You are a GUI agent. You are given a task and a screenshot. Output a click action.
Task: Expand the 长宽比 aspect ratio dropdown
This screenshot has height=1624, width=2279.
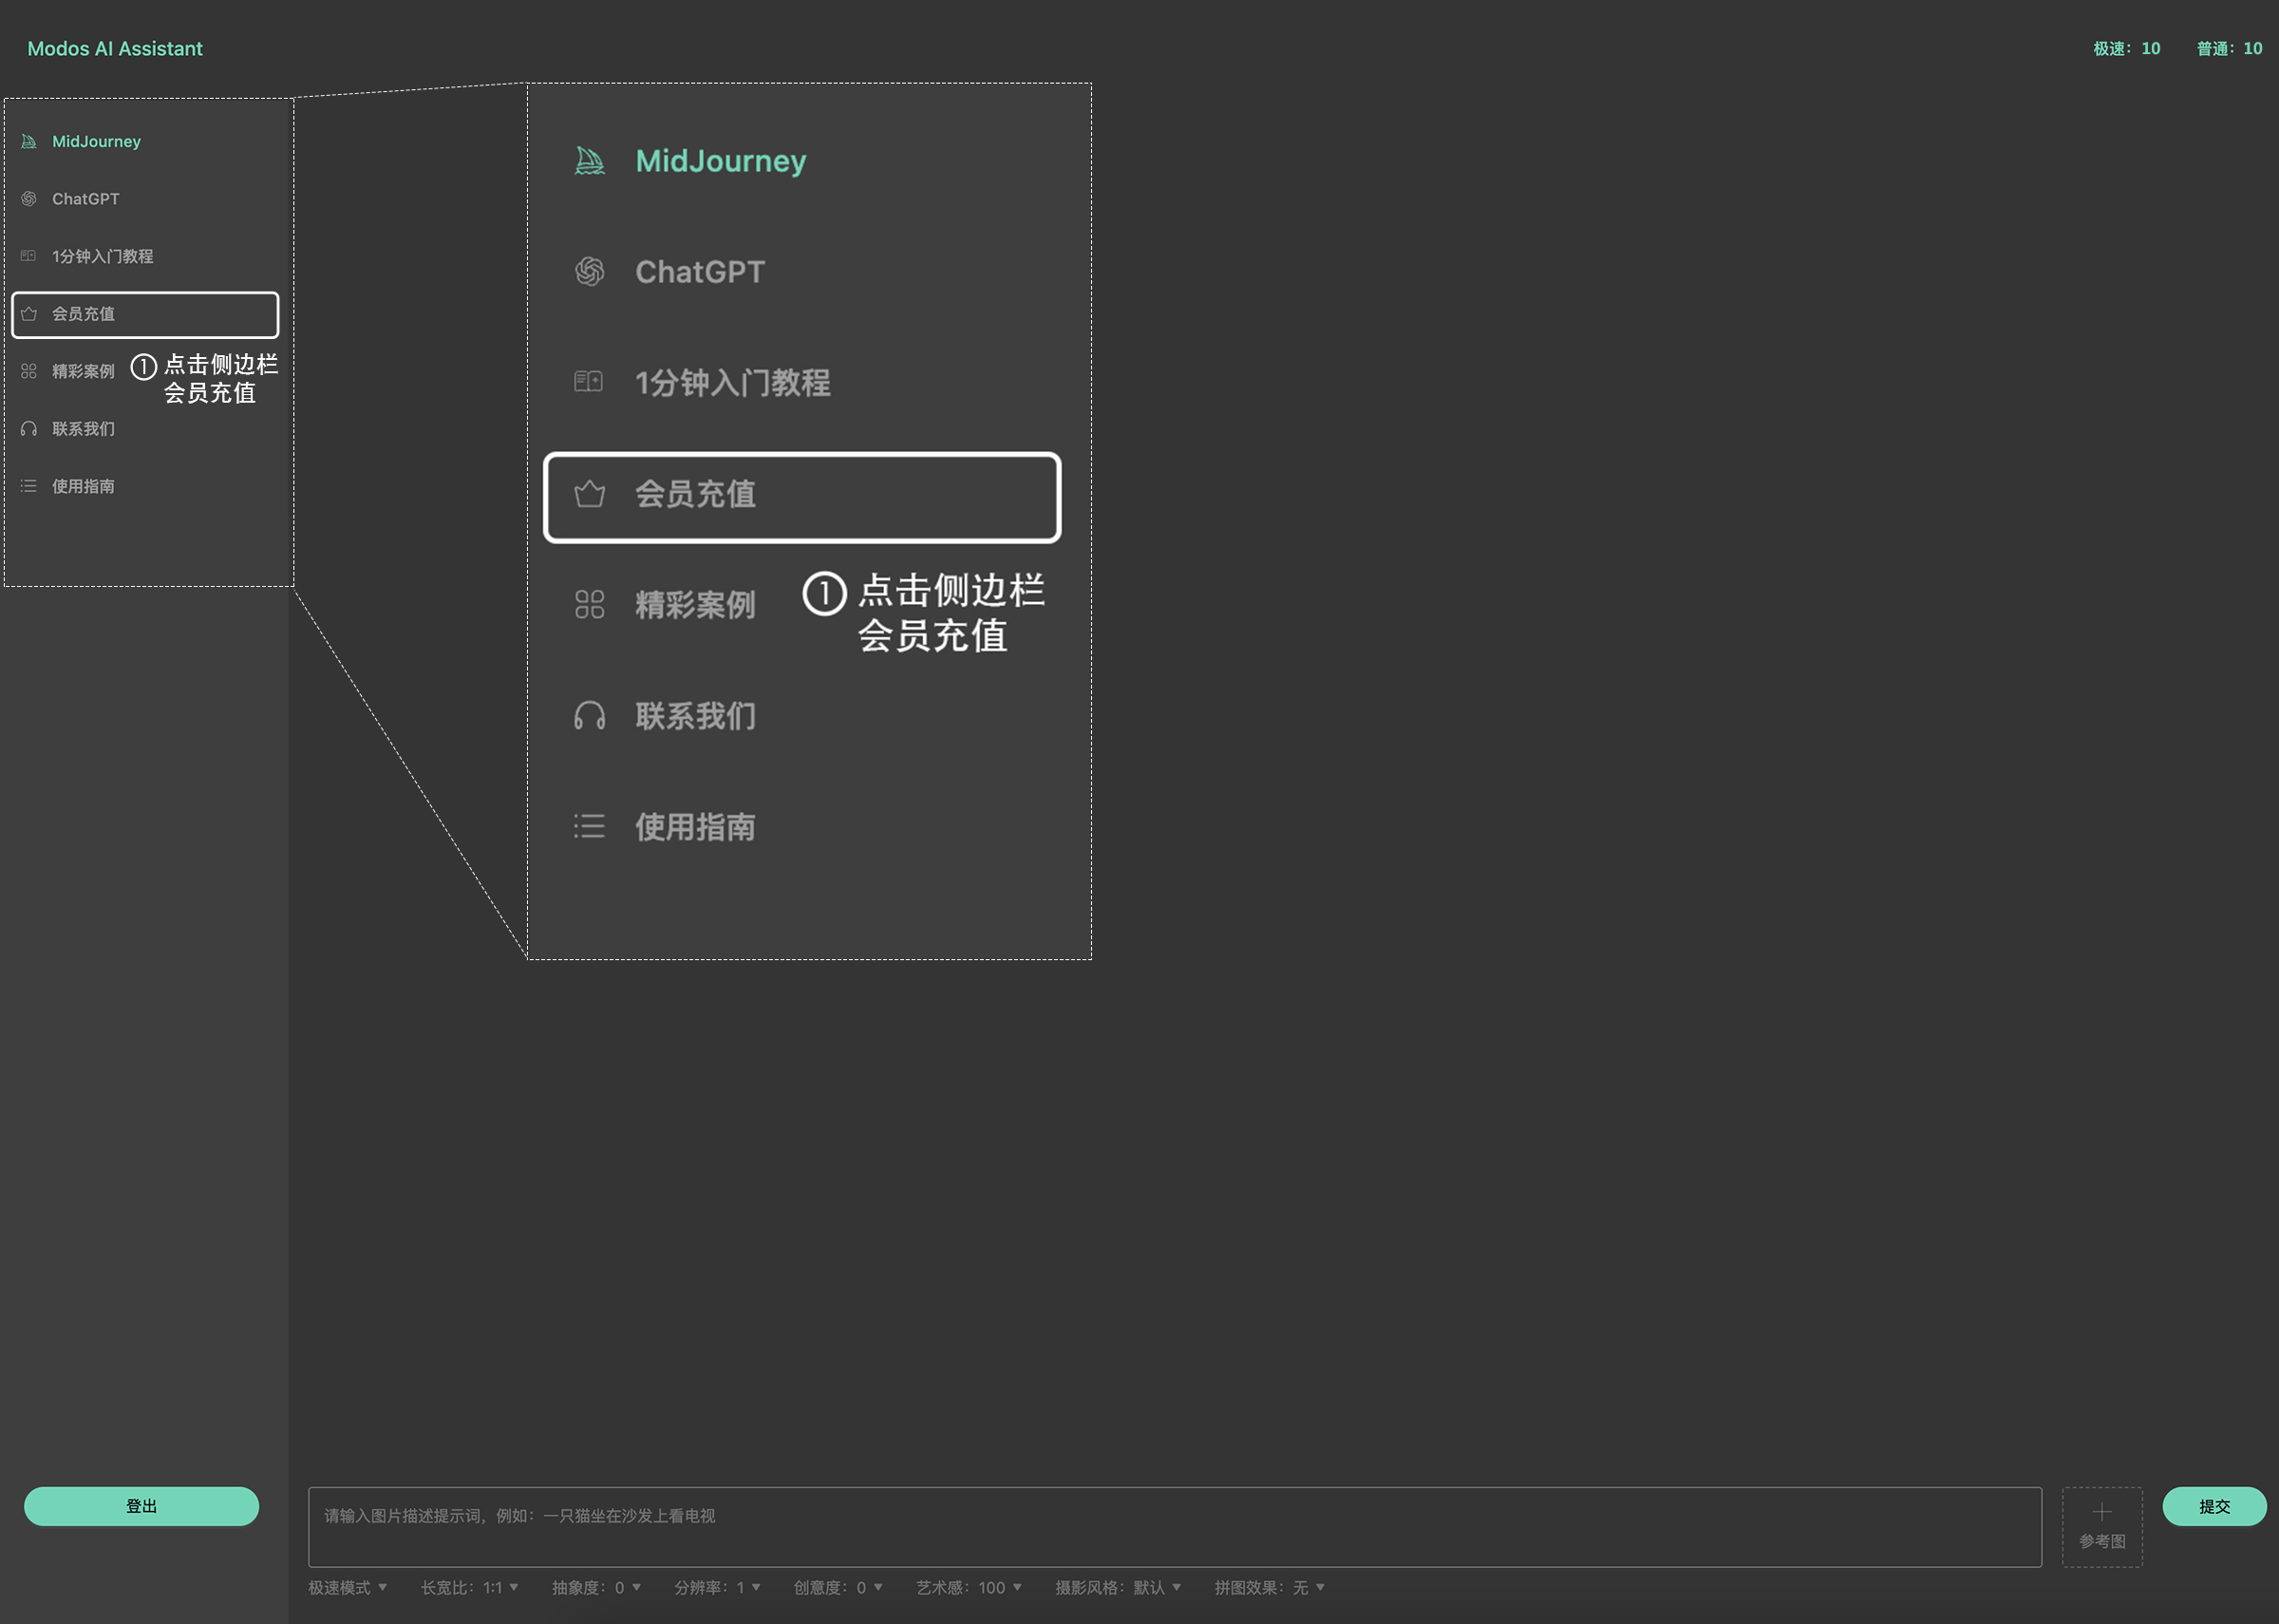click(x=470, y=1587)
